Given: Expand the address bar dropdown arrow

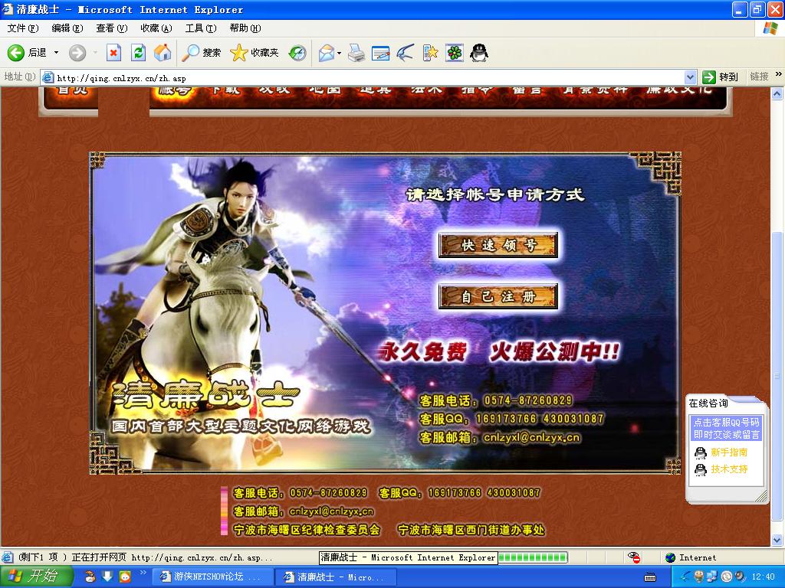Looking at the screenshot, I should click(x=691, y=77).
